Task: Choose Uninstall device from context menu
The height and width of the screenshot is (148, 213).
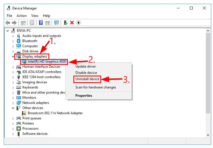Action: [x=87, y=79]
